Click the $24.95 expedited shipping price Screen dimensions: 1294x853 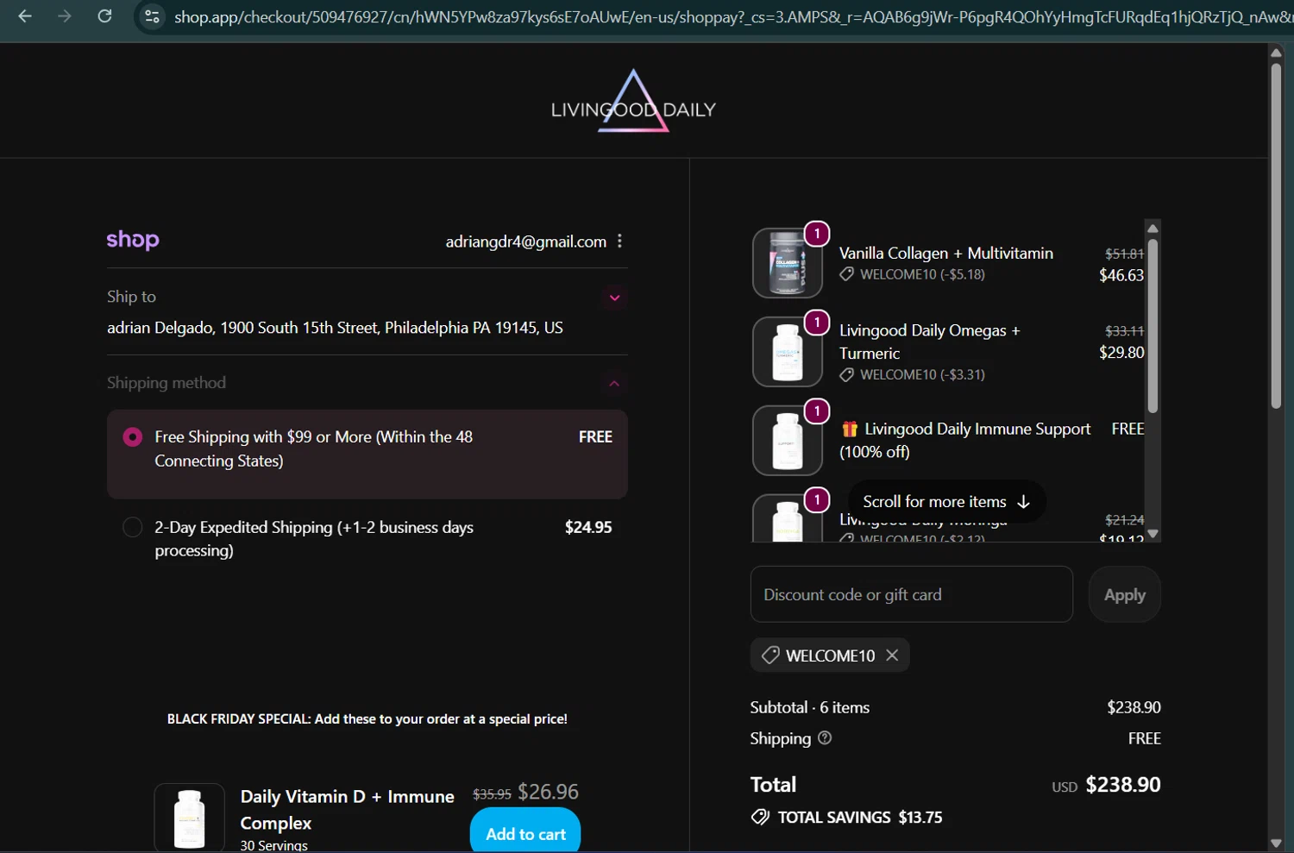coord(588,527)
